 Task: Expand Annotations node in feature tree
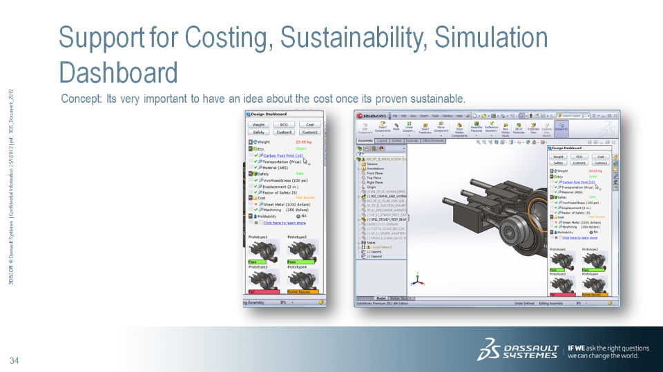[359, 168]
